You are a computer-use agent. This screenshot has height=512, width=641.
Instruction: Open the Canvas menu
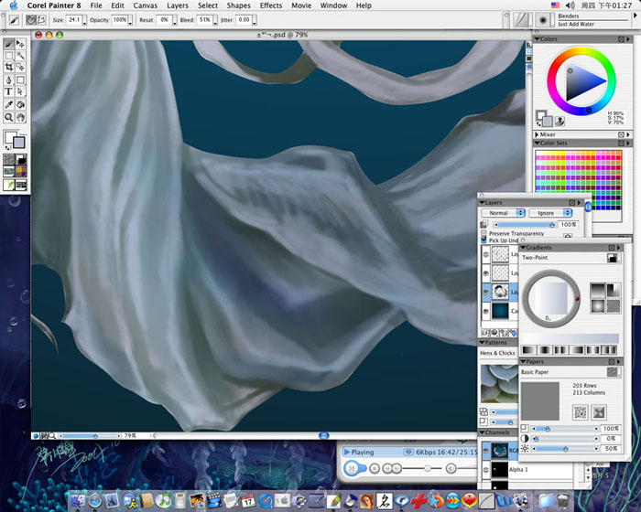[145, 5]
